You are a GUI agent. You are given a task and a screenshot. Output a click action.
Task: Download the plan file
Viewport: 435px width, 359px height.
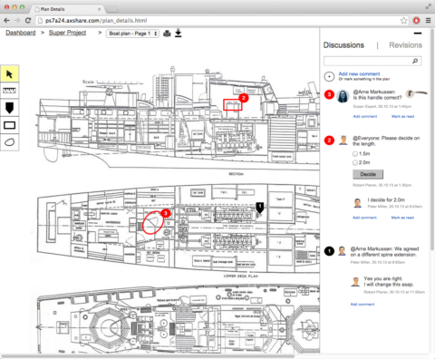[x=179, y=33]
